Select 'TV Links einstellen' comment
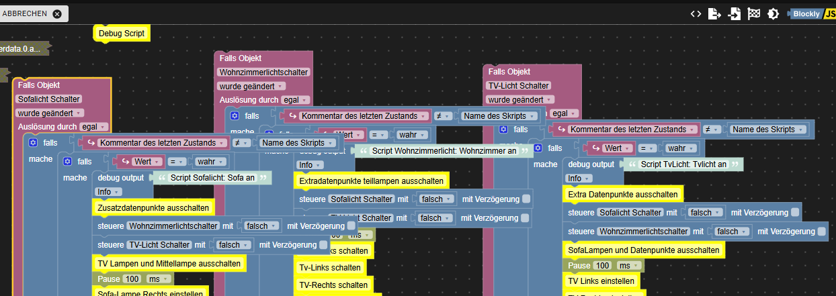This screenshot has height=296, width=836. click(x=601, y=281)
